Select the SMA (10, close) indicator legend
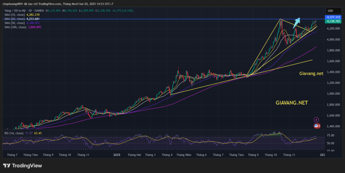This screenshot has width=345, height=173. [14, 15]
